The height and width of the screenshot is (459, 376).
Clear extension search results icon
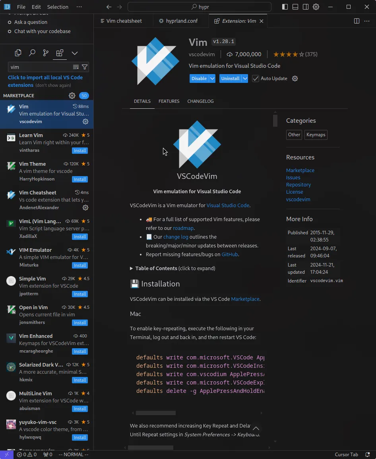[76, 67]
